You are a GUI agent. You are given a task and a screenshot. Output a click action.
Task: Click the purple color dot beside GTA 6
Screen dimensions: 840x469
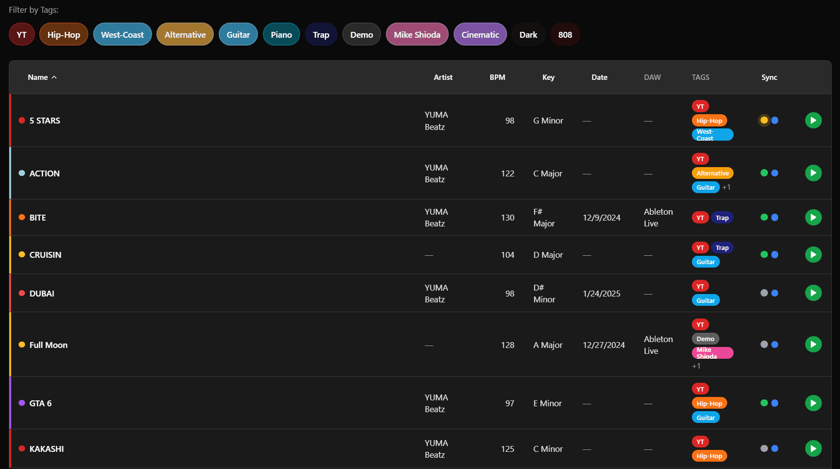[x=22, y=403]
